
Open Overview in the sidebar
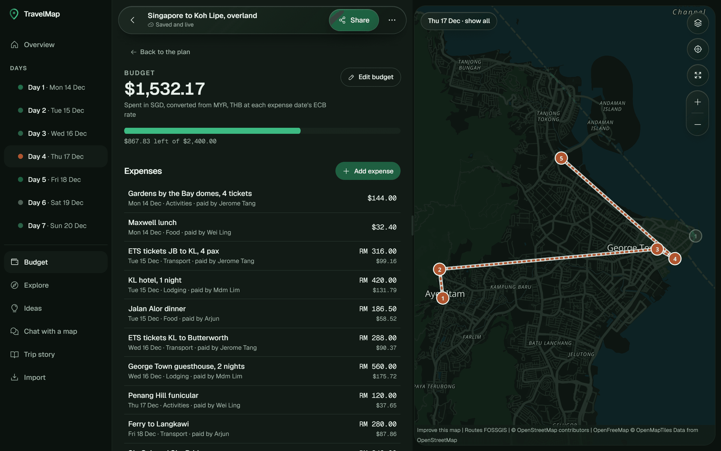(x=56, y=45)
